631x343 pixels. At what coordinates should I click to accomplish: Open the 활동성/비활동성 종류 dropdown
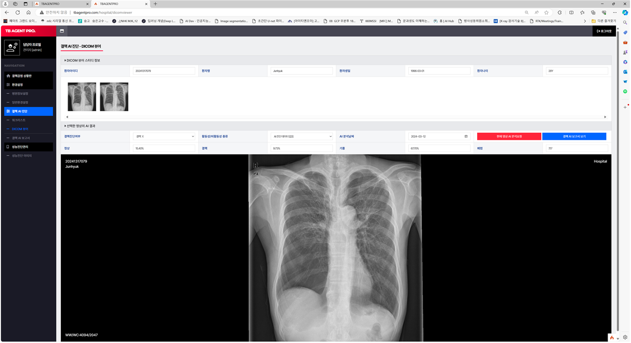click(302, 136)
